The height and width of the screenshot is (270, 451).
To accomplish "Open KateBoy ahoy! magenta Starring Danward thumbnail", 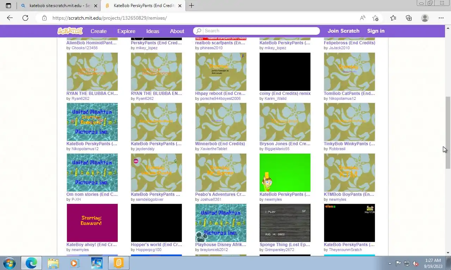I will pos(92,223).
